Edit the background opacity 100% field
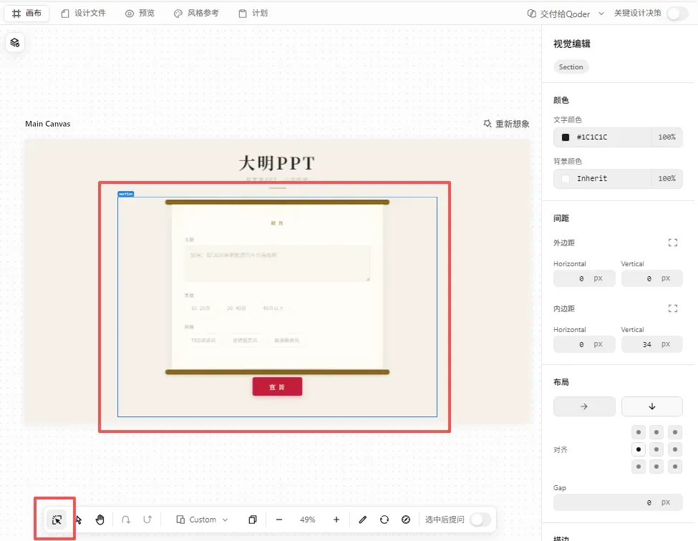 click(667, 178)
